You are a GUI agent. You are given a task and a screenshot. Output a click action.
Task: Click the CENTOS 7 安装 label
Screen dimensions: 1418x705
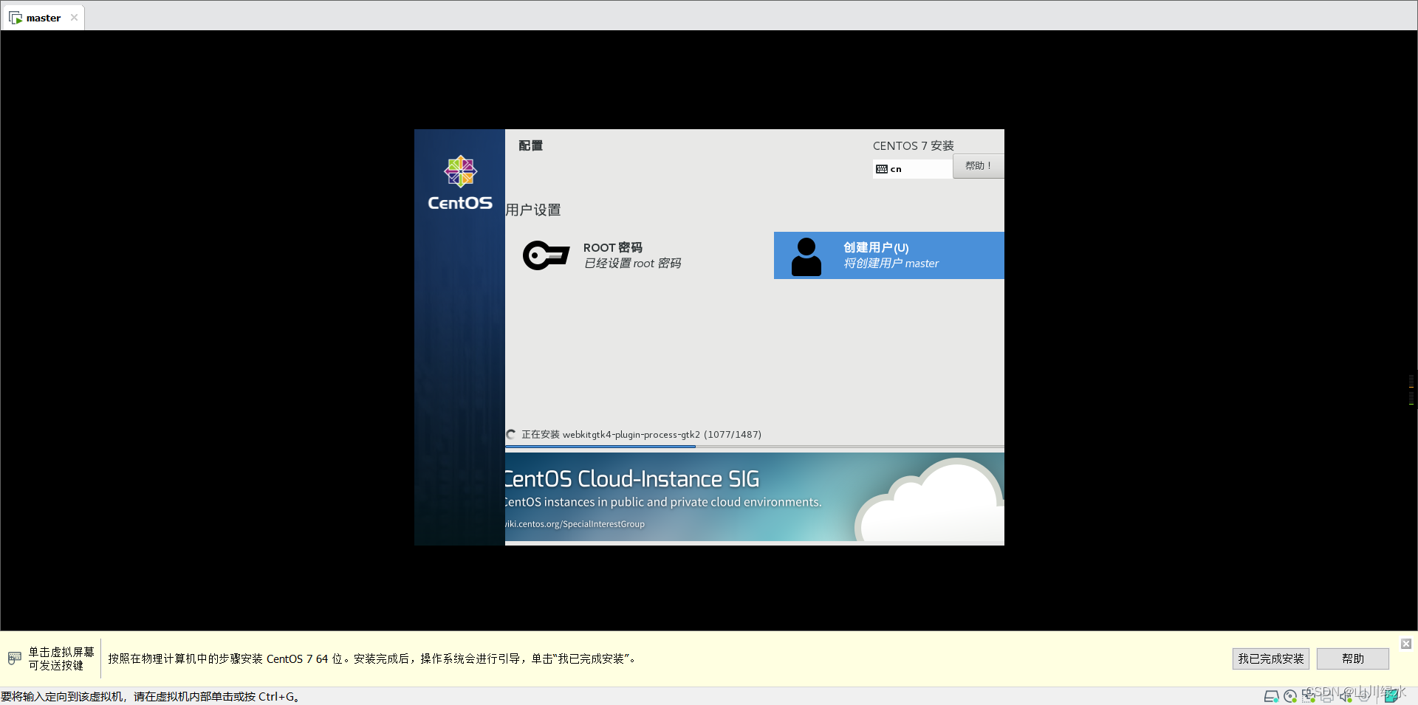[x=914, y=145]
